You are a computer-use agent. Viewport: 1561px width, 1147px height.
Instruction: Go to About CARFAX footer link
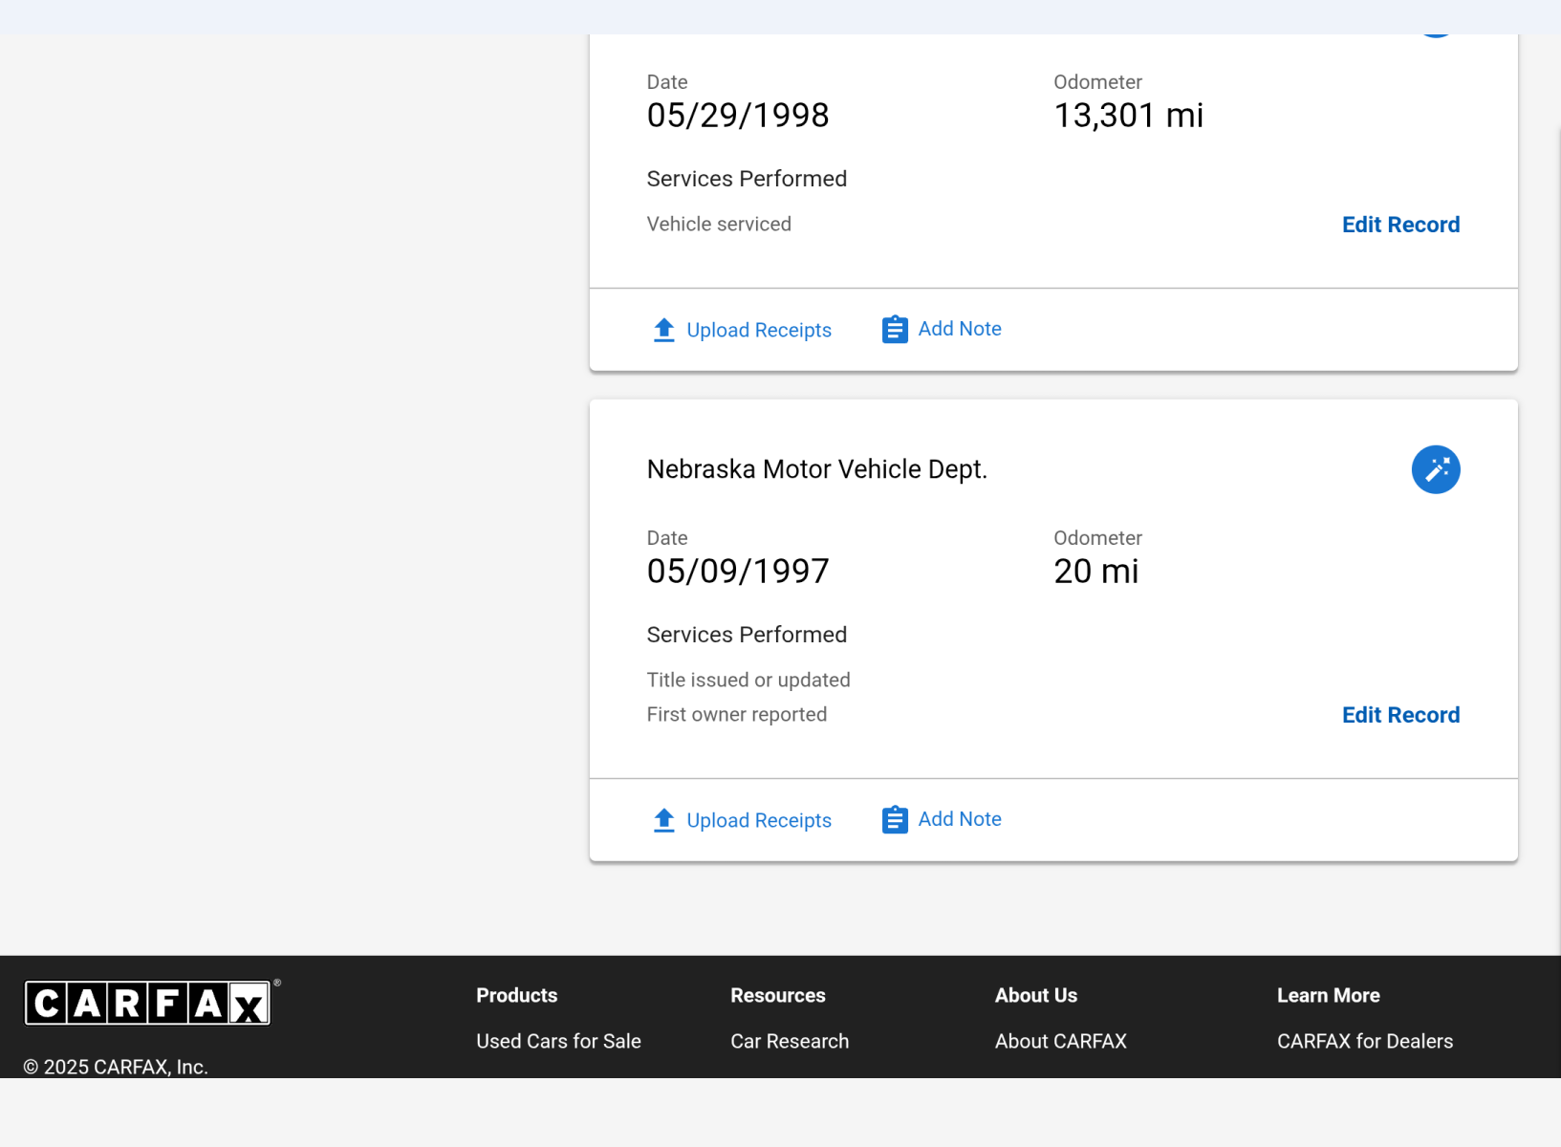pos(1060,1041)
